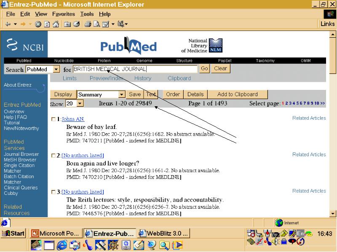Click the vertical scrollbar up arrow

[332, 34]
